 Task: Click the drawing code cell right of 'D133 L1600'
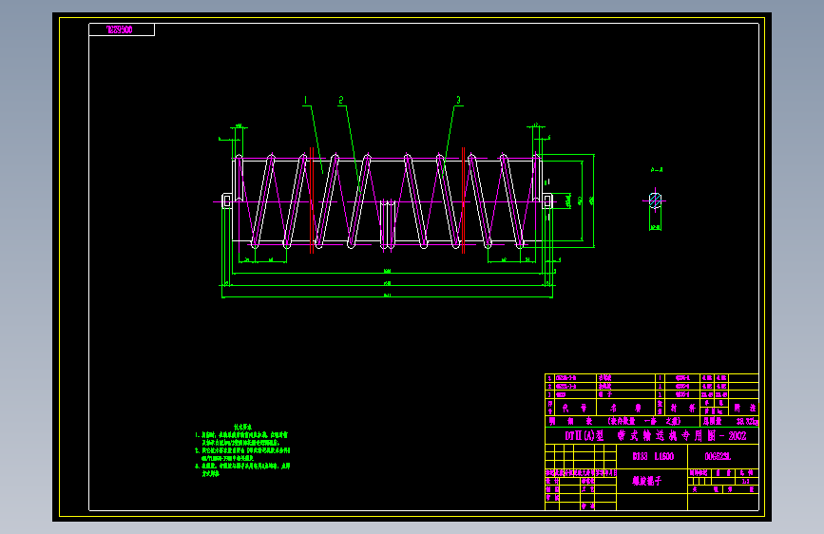723,456
